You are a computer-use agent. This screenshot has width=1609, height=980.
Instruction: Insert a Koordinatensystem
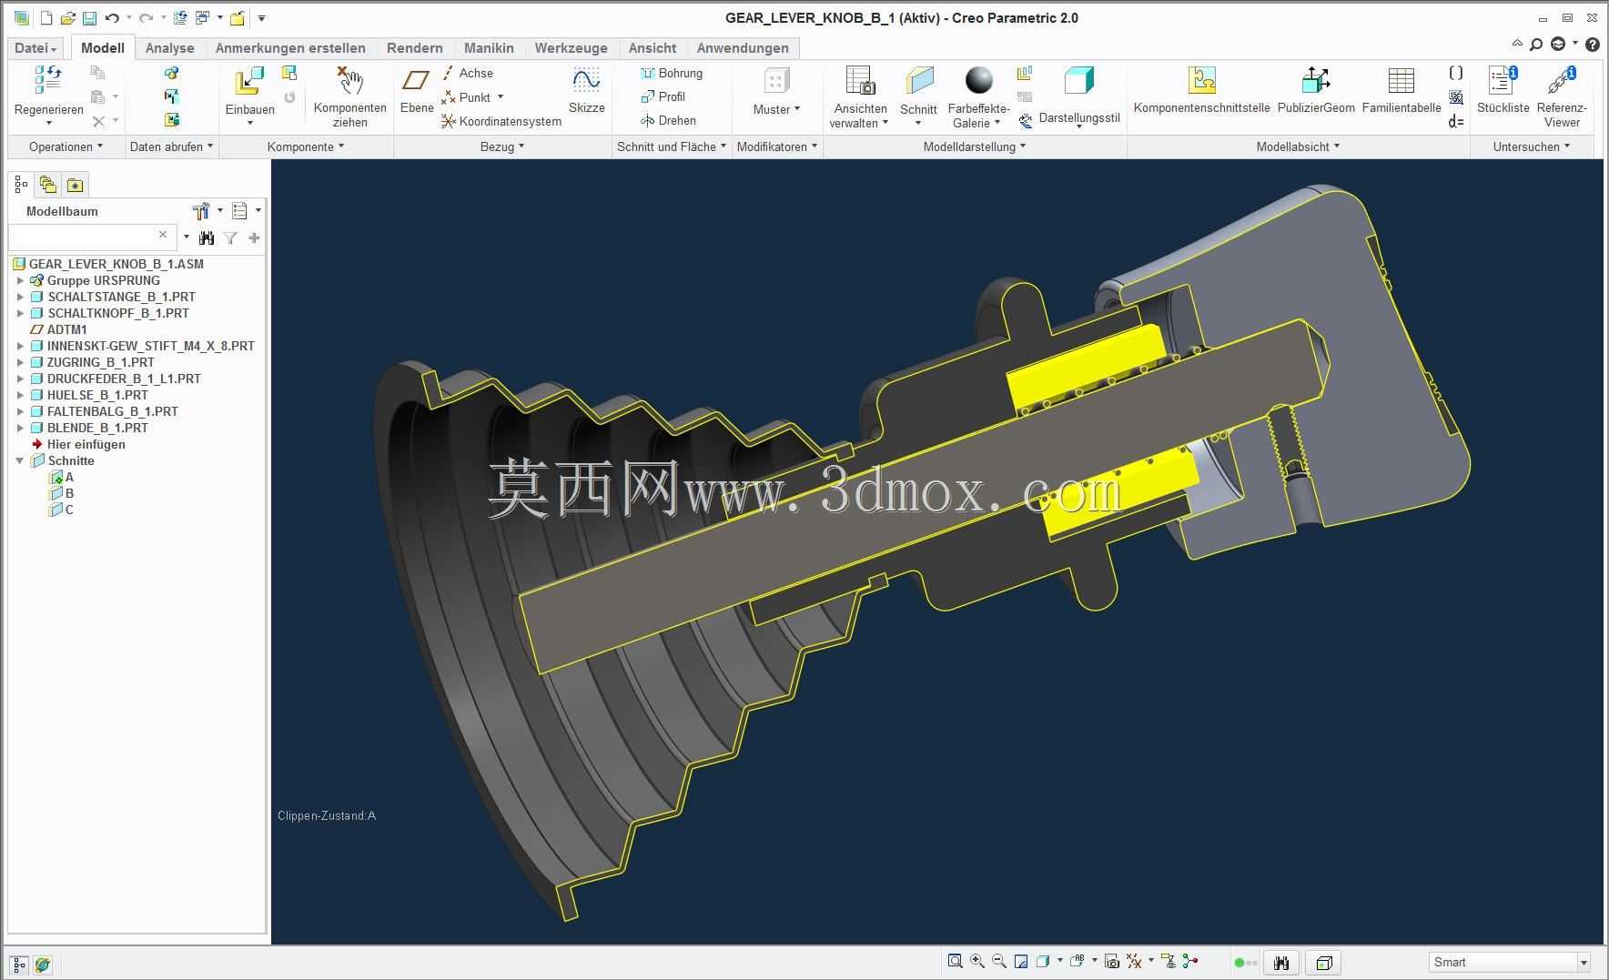501,121
